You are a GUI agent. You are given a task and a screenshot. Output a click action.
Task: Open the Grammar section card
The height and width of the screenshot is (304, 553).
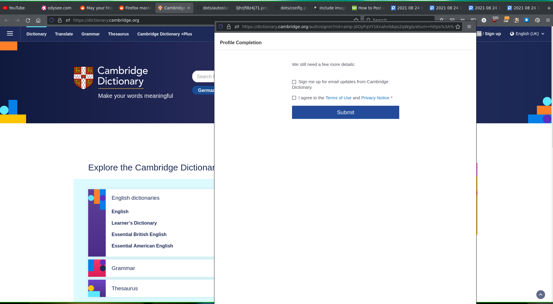pyautogui.click(x=151, y=268)
